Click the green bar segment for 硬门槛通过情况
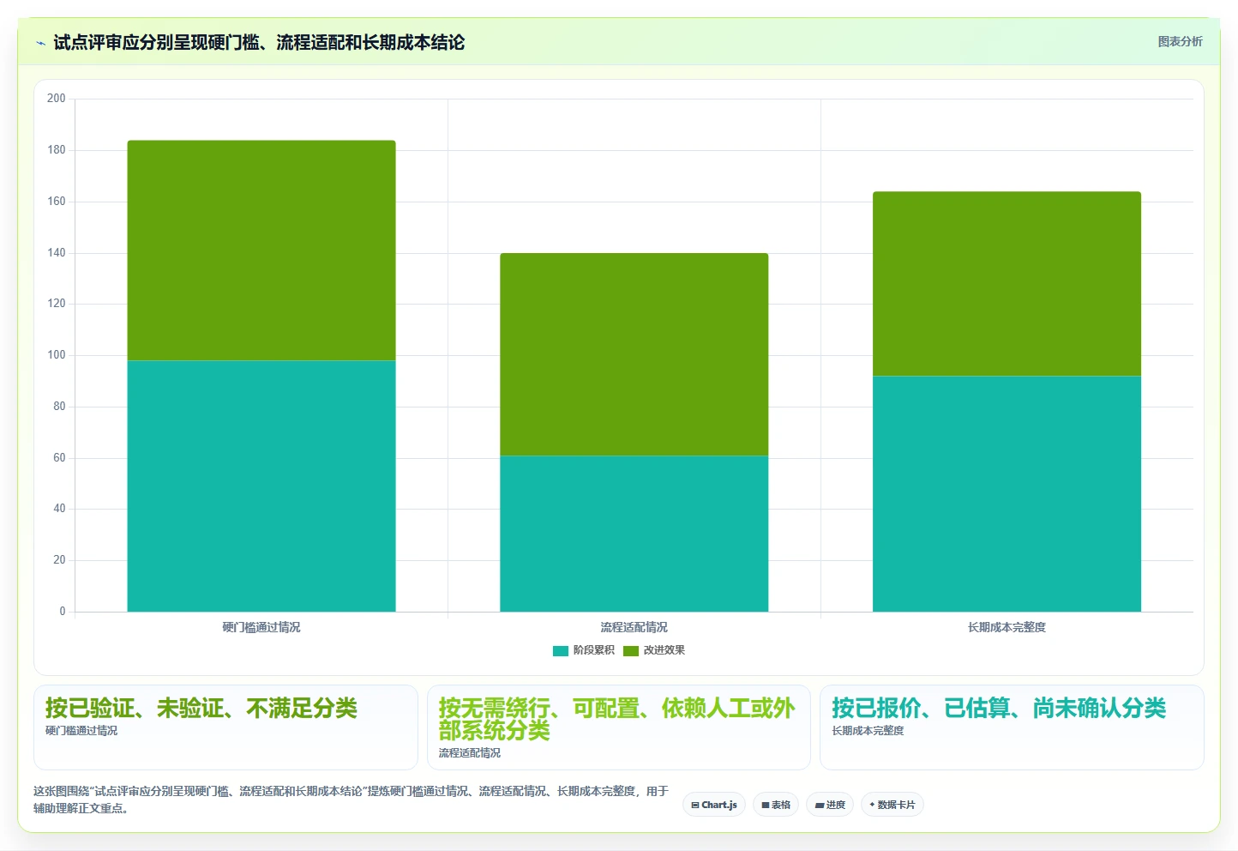 pyautogui.click(x=261, y=250)
